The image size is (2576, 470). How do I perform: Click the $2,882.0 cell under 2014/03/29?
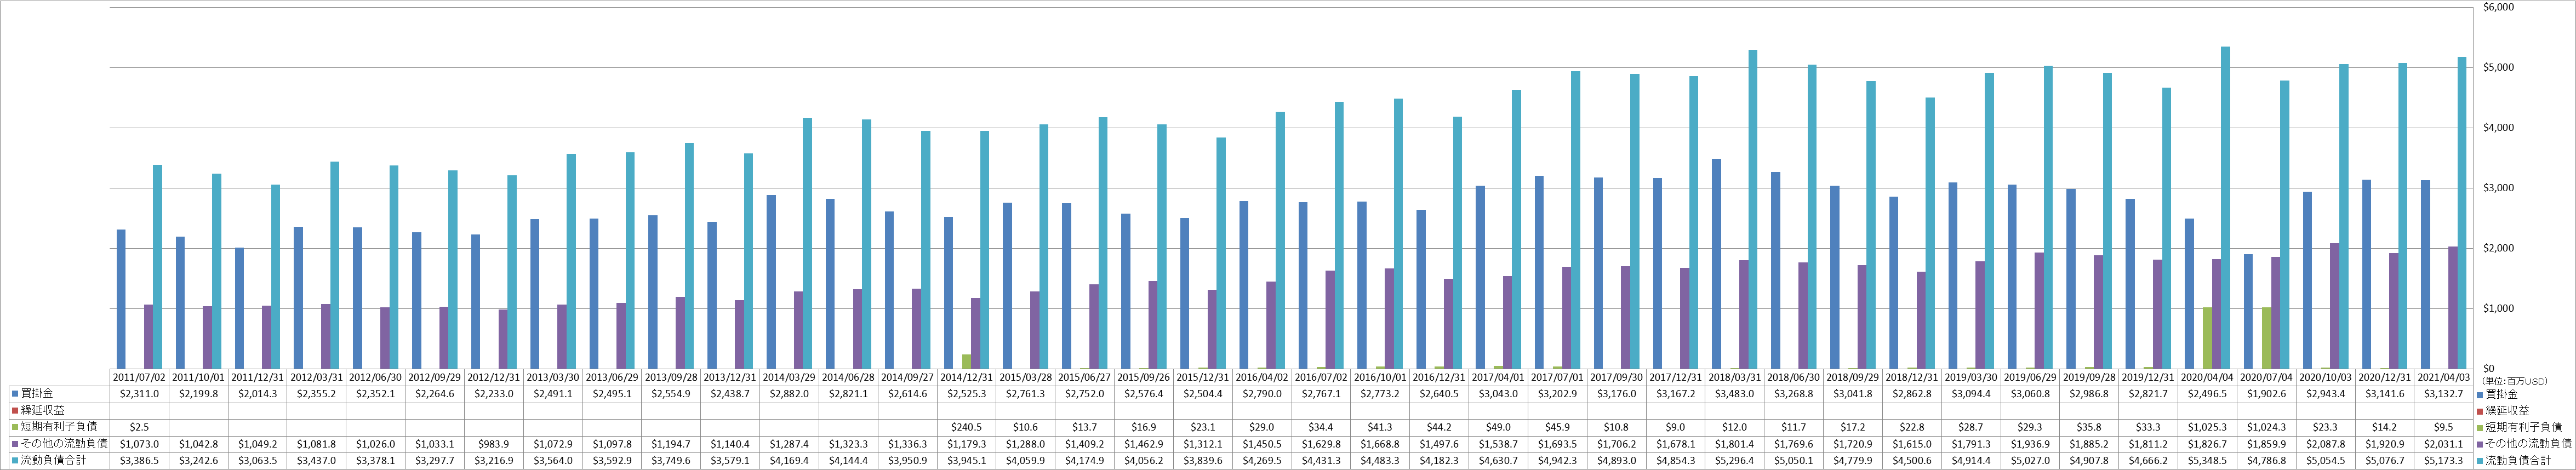pos(789,394)
